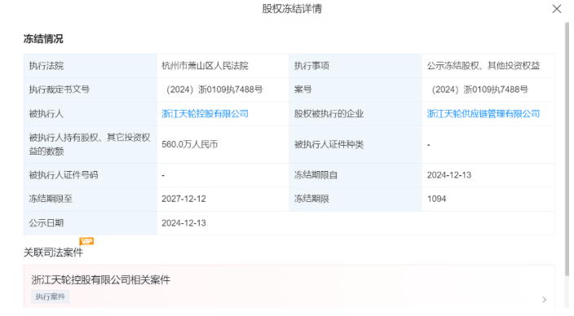Image resolution: width=574 pixels, height=316 pixels.
Task: Click the freeze start date 2024-12-13
Action: (448, 175)
